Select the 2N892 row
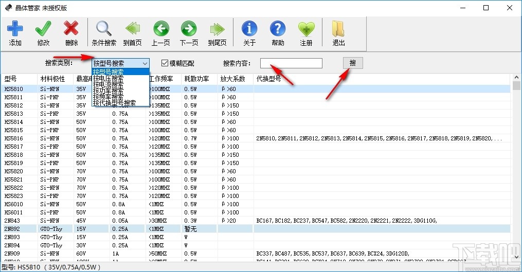 point(256,229)
